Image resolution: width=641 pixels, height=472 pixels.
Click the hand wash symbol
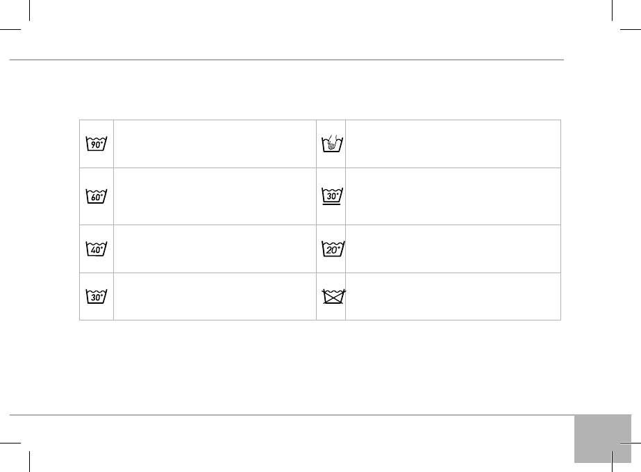[331, 144]
